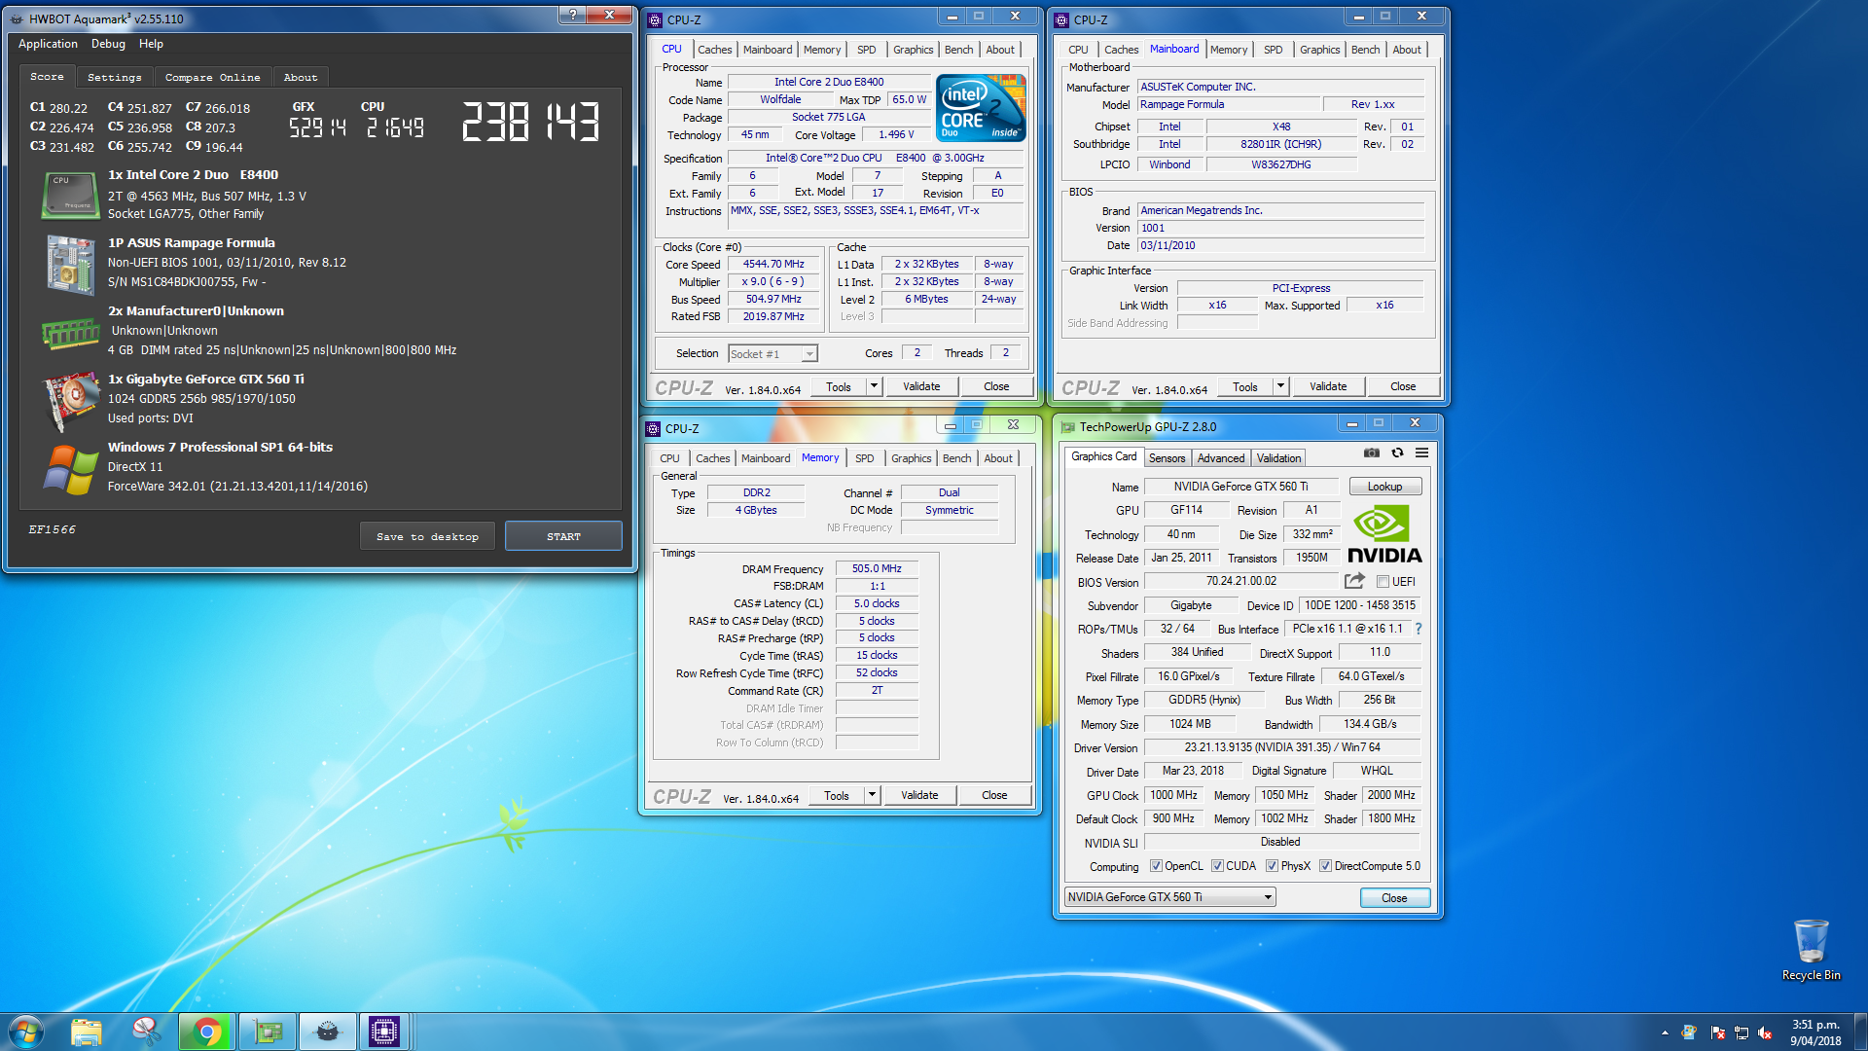Image resolution: width=1868 pixels, height=1051 pixels.
Task: Toggle the UEFI checkbox in GPU-Z
Action: (x=1383, y=582)
